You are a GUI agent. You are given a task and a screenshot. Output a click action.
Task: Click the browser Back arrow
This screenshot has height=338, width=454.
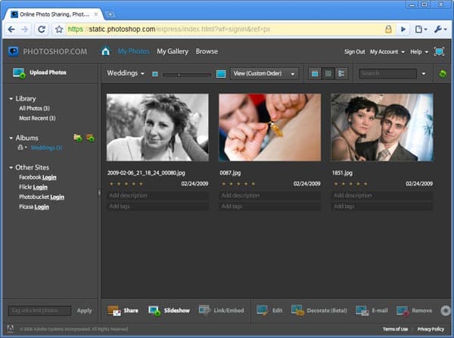point(11,29)
